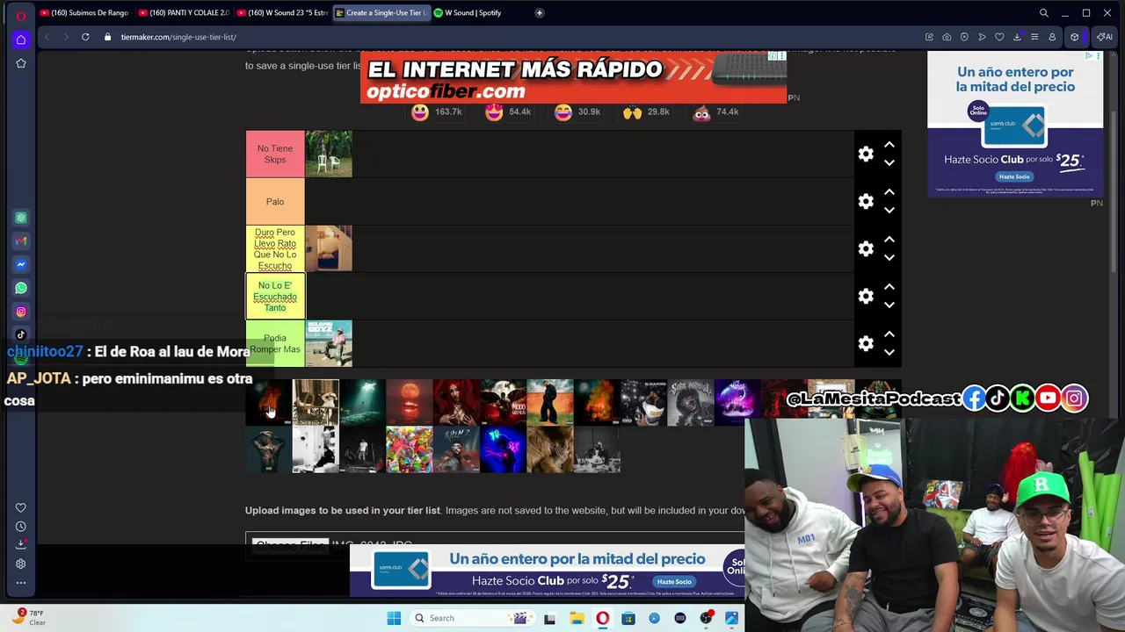
Task: Open Opera from the Windows taskbar
Action: [x=602, y=618]
